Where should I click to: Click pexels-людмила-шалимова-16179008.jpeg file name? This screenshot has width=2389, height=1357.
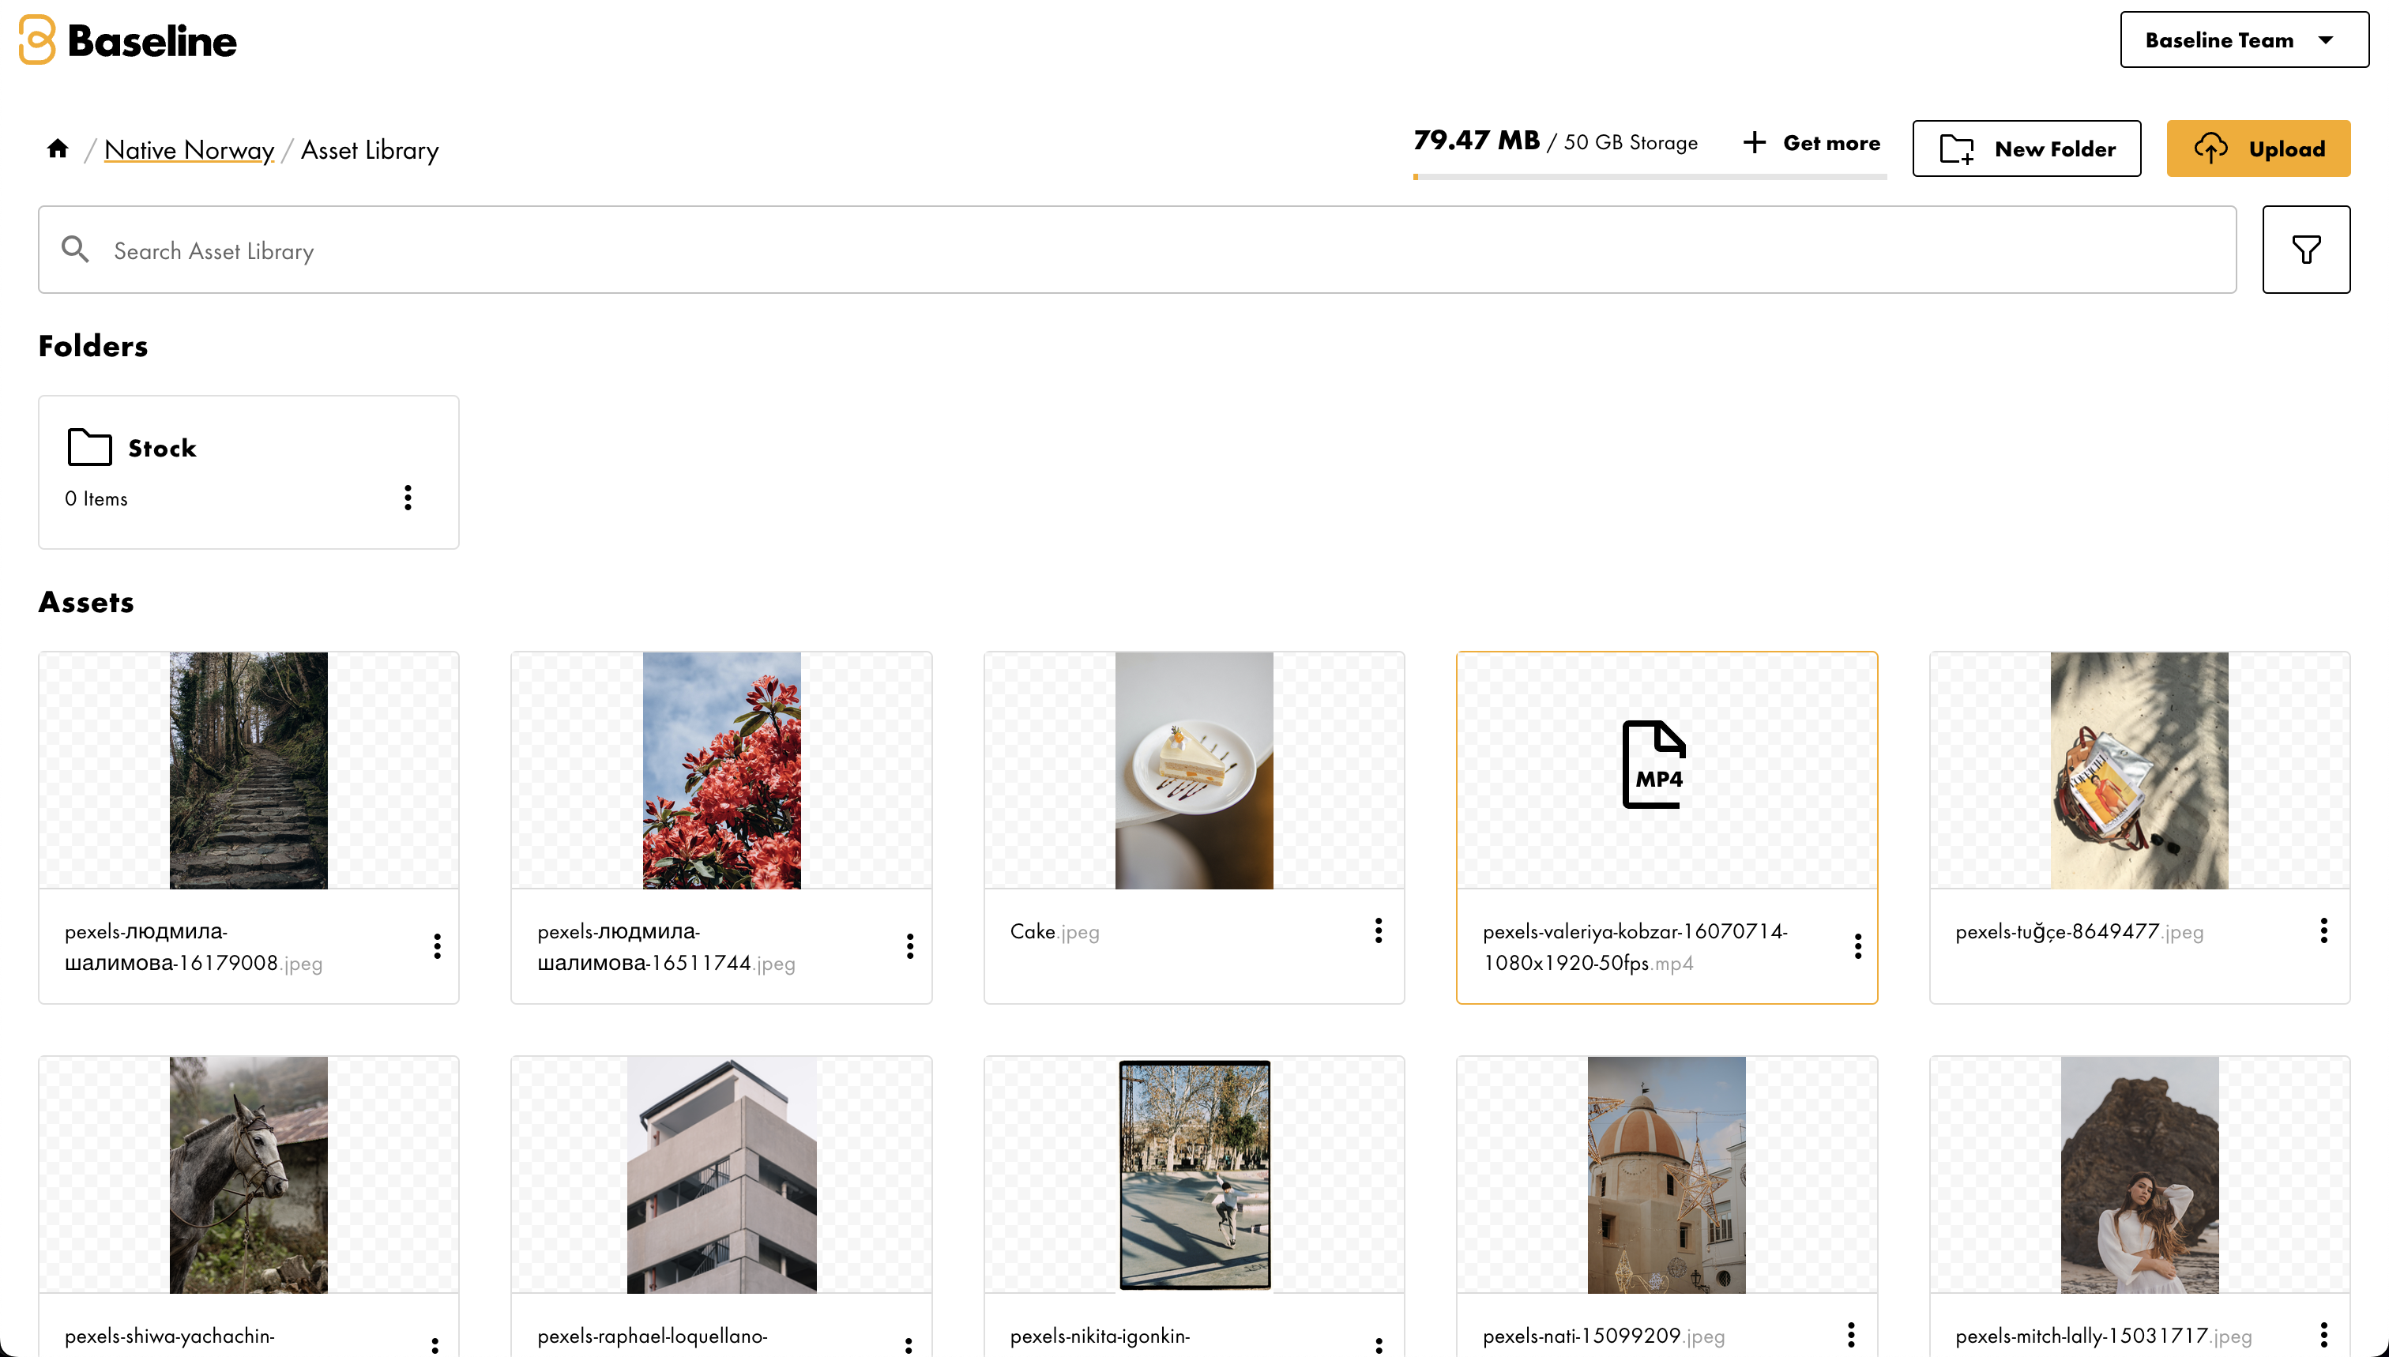pos(193,947)
